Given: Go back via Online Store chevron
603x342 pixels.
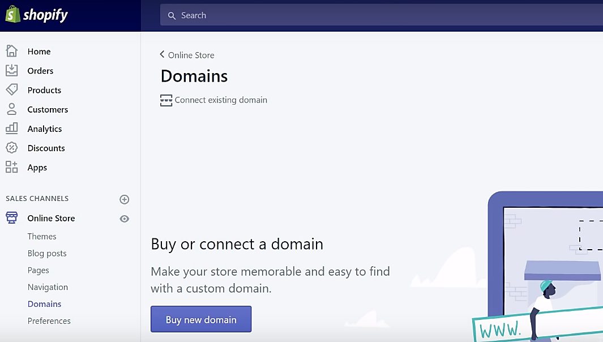Looking at the screenshot, I should coord(162,54).
